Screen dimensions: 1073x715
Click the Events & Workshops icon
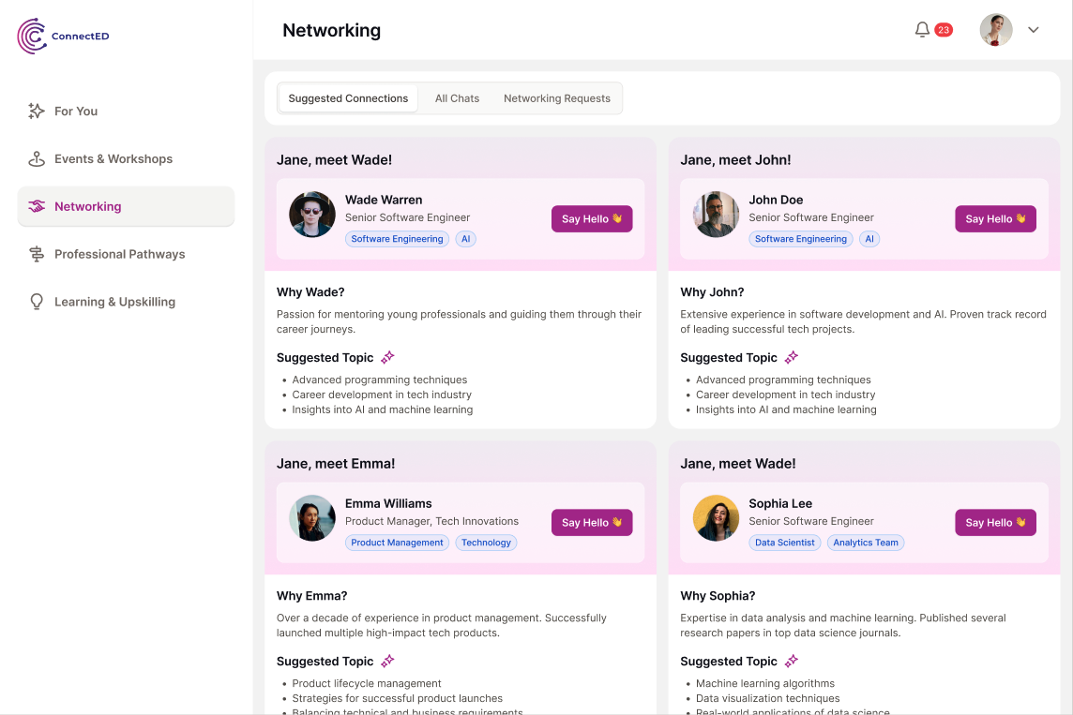pyautogui.click(x=37, y=158)
